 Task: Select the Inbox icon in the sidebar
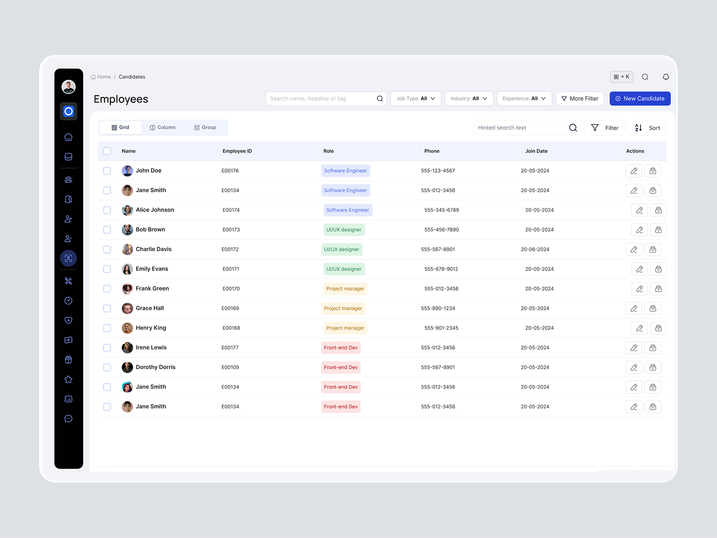pos(69,157)
